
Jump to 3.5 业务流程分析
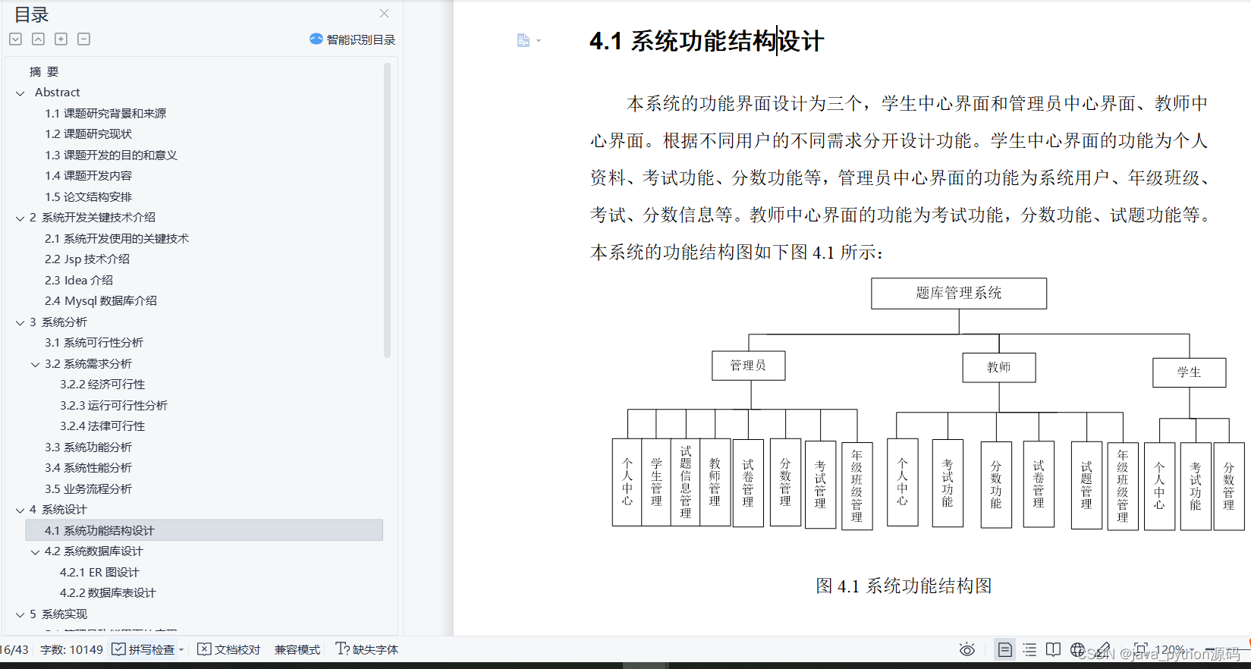[x=88, y=488]
